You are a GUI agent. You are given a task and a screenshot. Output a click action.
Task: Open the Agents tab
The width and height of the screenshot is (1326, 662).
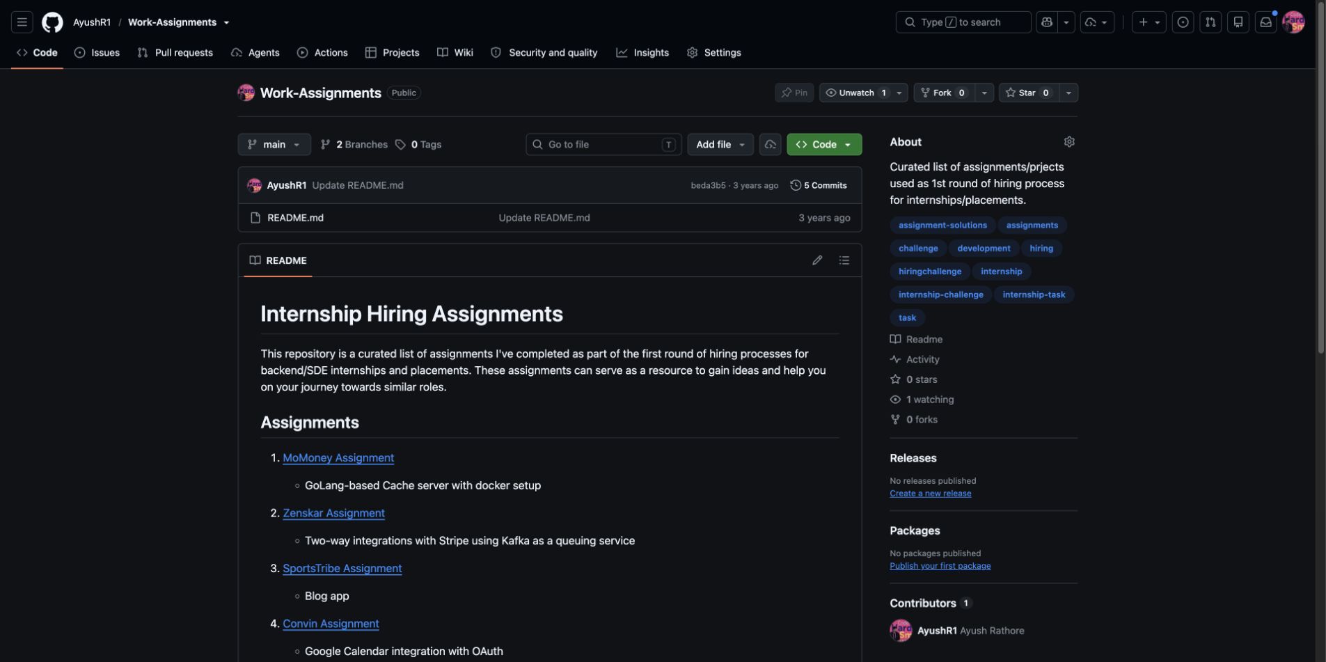[255, 53]
